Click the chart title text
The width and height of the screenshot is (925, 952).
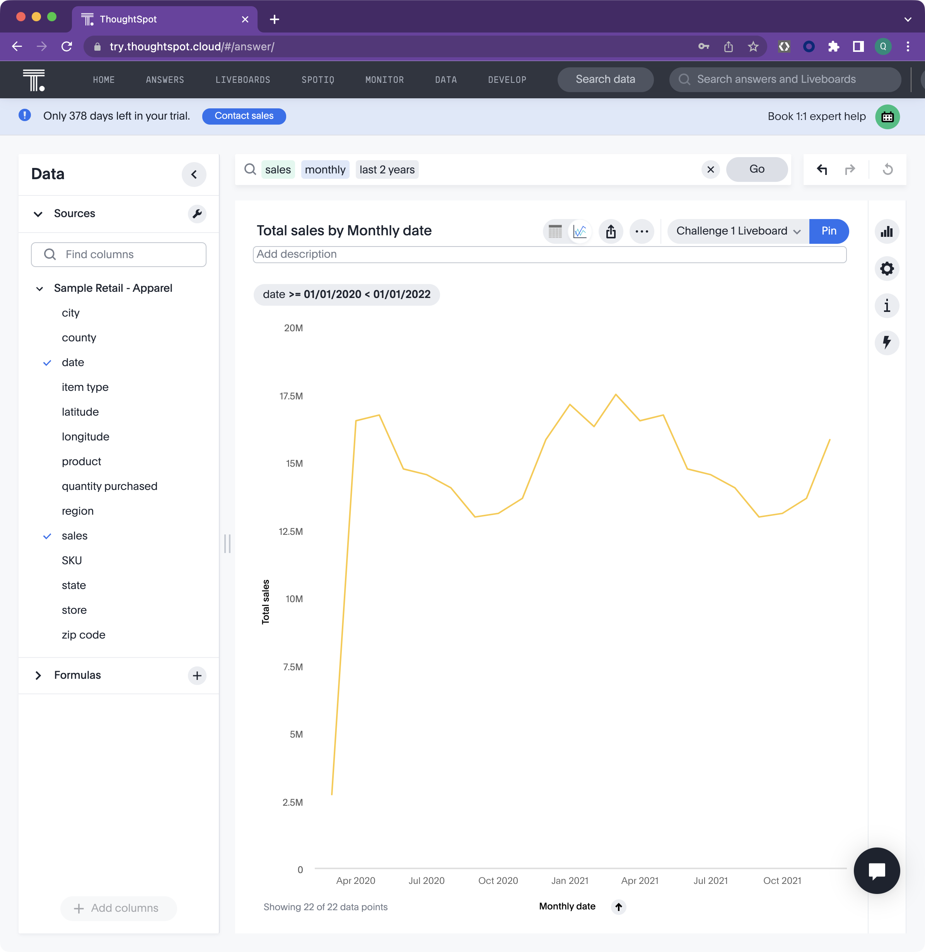343,231
